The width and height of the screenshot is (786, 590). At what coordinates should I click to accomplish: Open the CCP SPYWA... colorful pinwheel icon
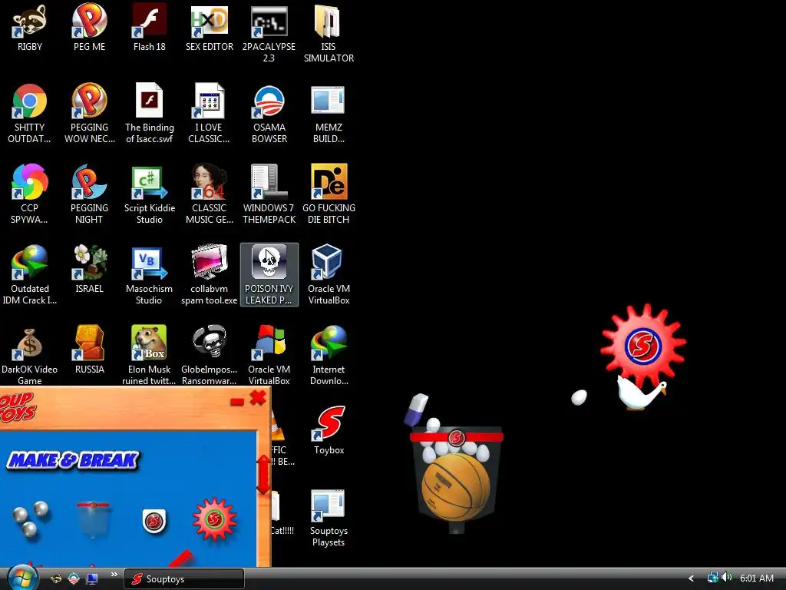click(x=30, y=194)
